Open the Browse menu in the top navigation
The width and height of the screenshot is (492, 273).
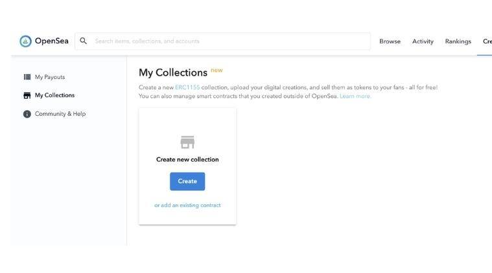click(390, 41)
